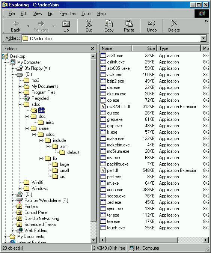Screen dimensions: 211x253
Task: Click the make.exe application icon
Action: click(x=103, y=139)
